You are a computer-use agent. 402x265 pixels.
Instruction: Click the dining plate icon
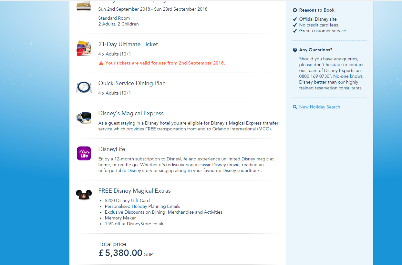pos(84,87)
